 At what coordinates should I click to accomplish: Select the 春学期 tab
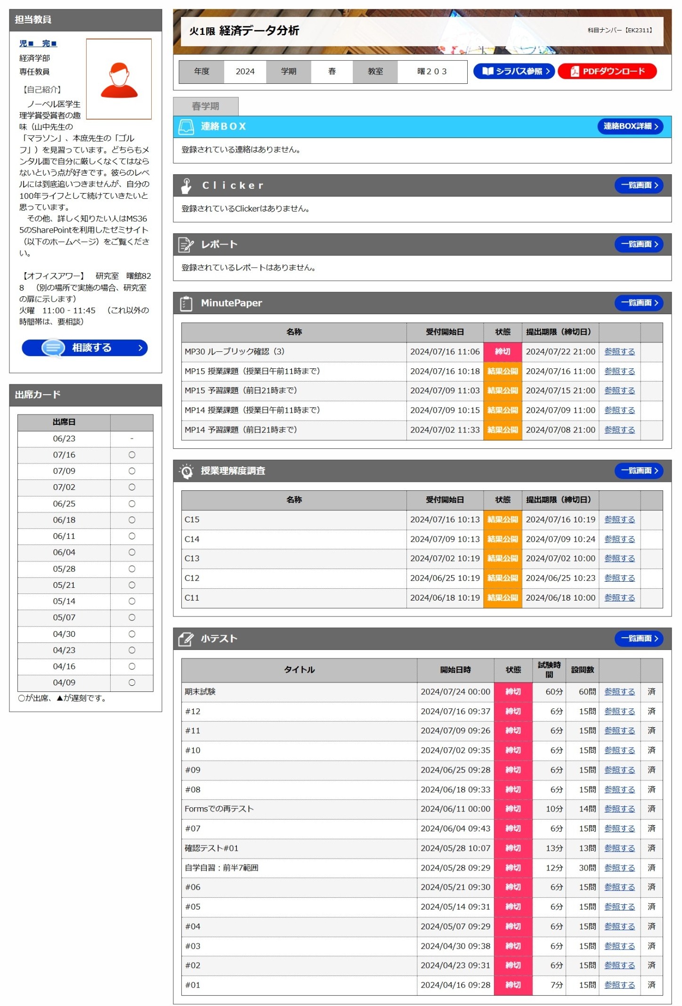[x=205, y=106]
